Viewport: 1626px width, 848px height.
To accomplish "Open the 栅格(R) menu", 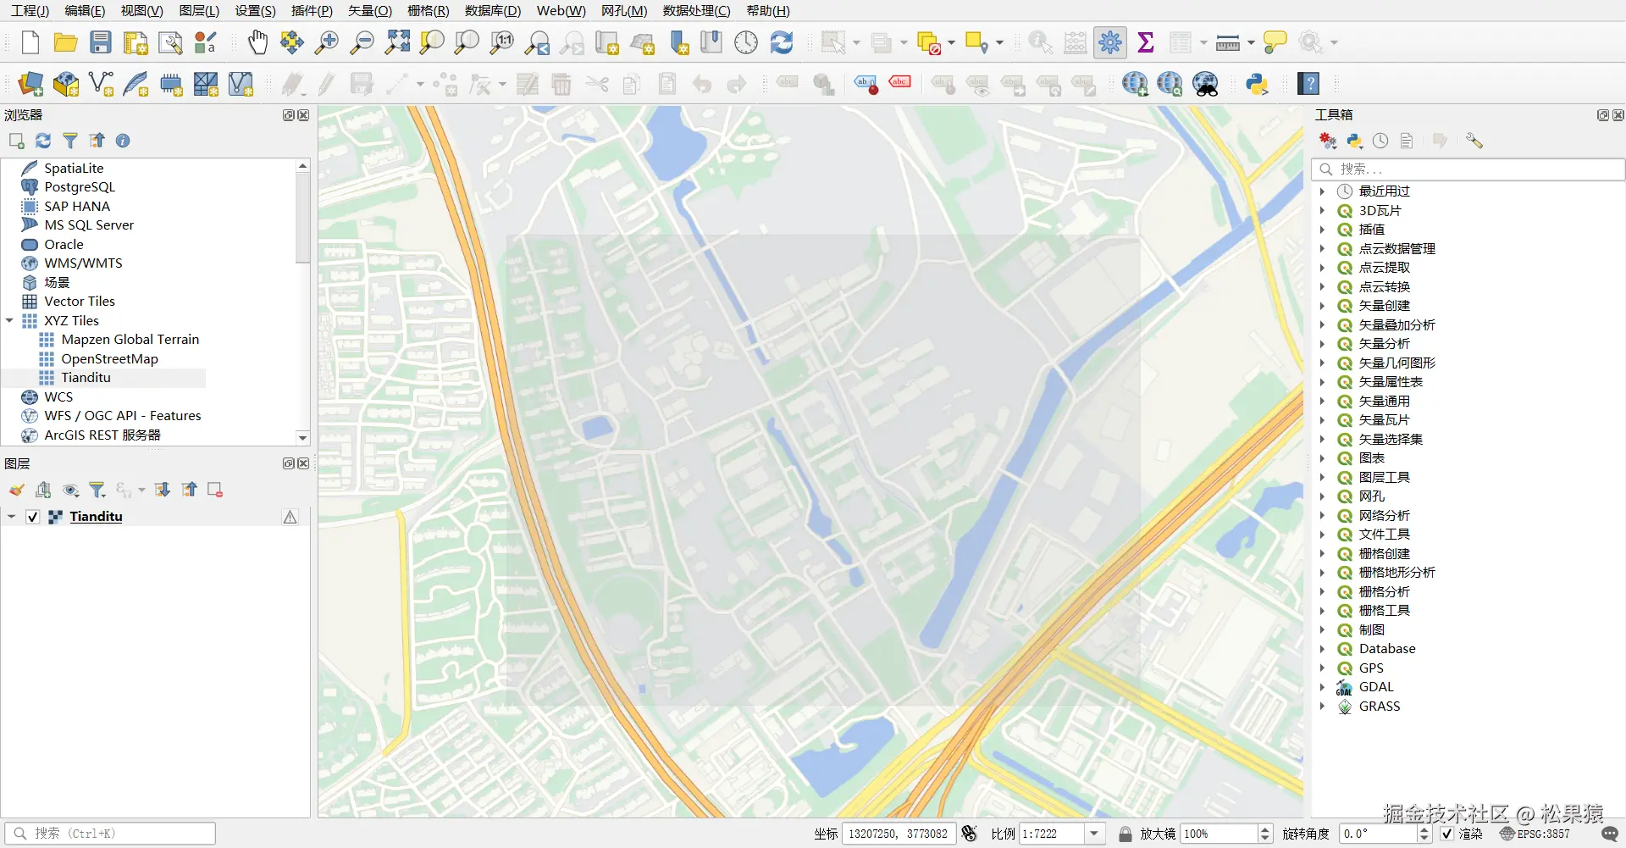I will coord(428,11).
